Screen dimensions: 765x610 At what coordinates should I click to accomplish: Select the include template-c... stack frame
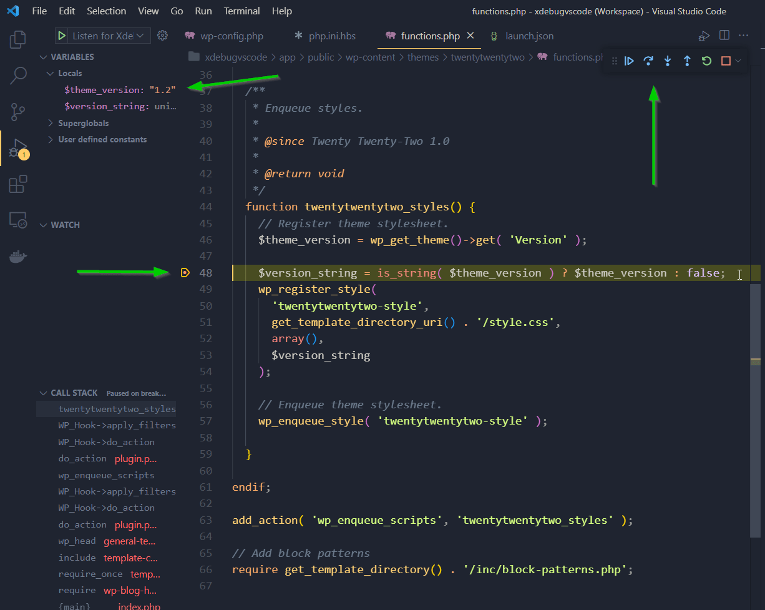107,558
